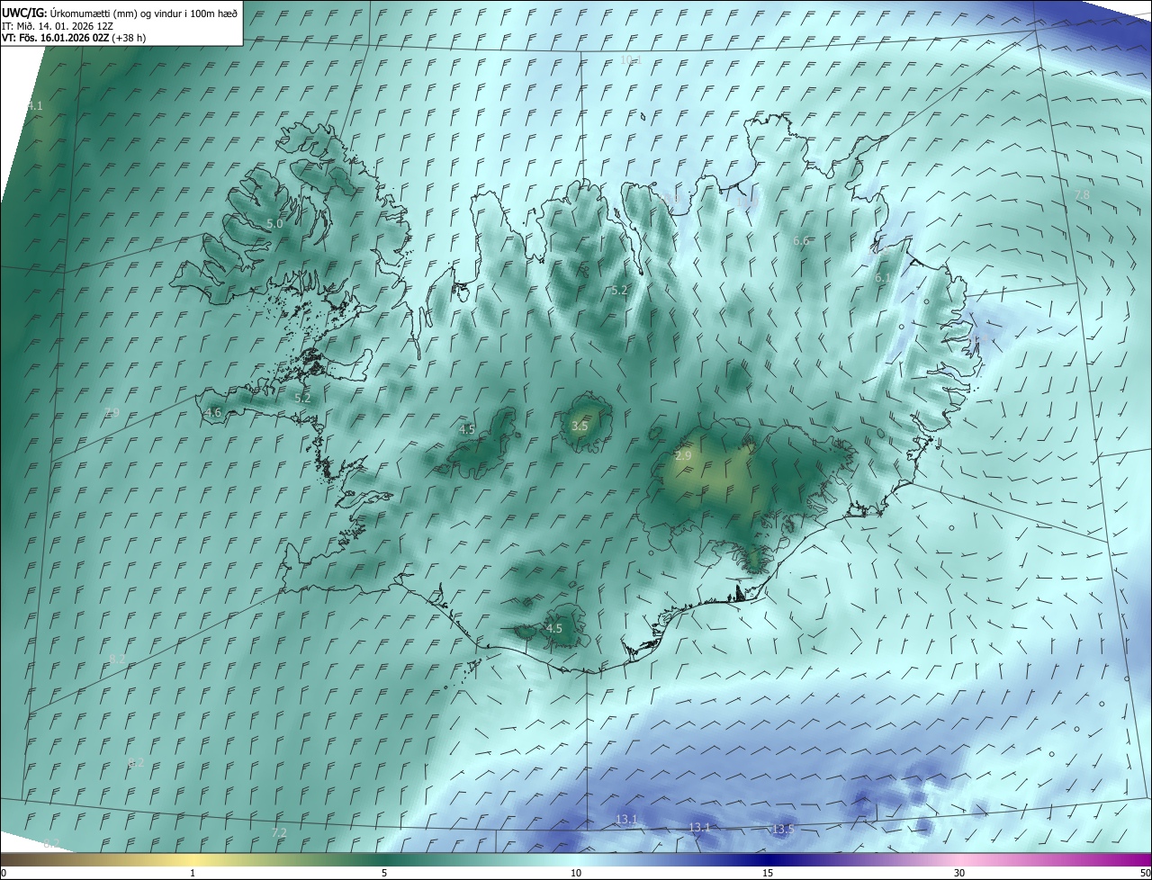This screenshot has height=880, width=1152.
Task: Select tick label 50 on the color scale
Action: pos(1145,873)
